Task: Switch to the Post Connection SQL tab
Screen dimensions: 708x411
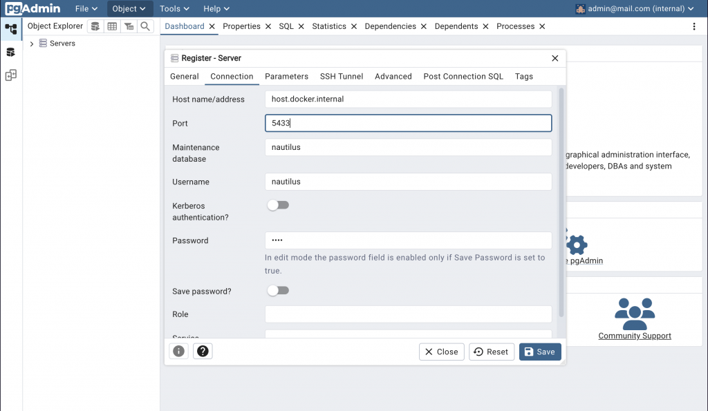Action: click(463, 76)
